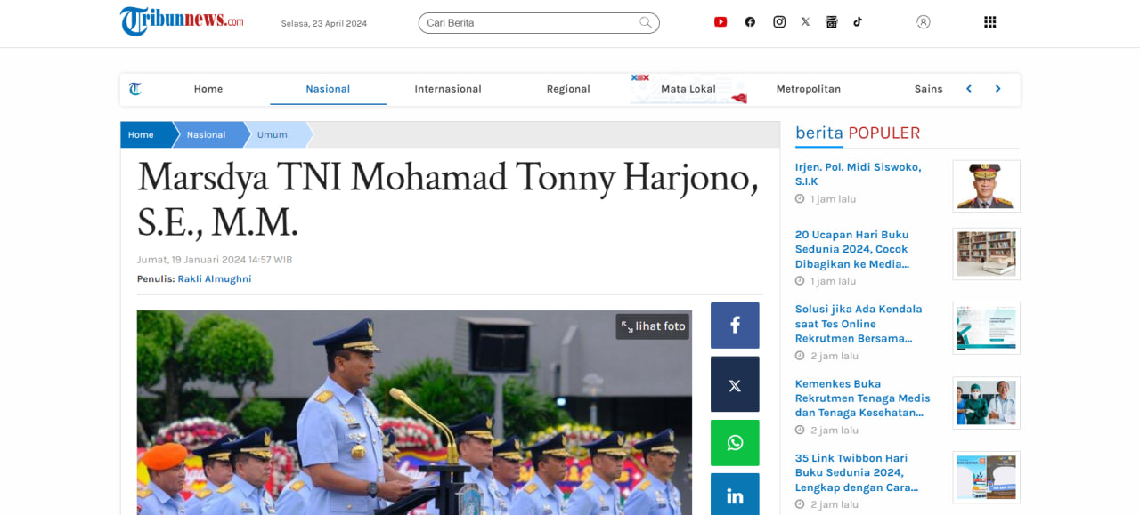
Task: Click the Cari Berita search field
Action: point(530,23)
